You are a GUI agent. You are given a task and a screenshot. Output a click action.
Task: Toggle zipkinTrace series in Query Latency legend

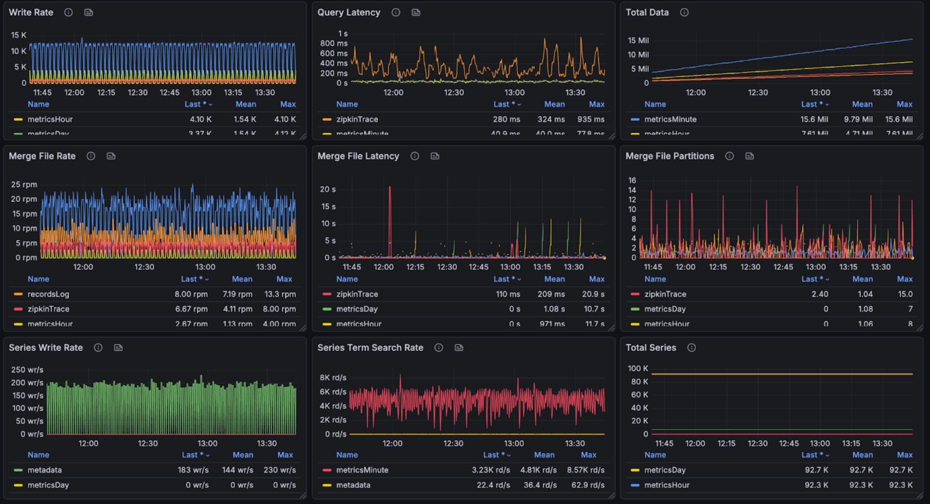tap(357, 119)
